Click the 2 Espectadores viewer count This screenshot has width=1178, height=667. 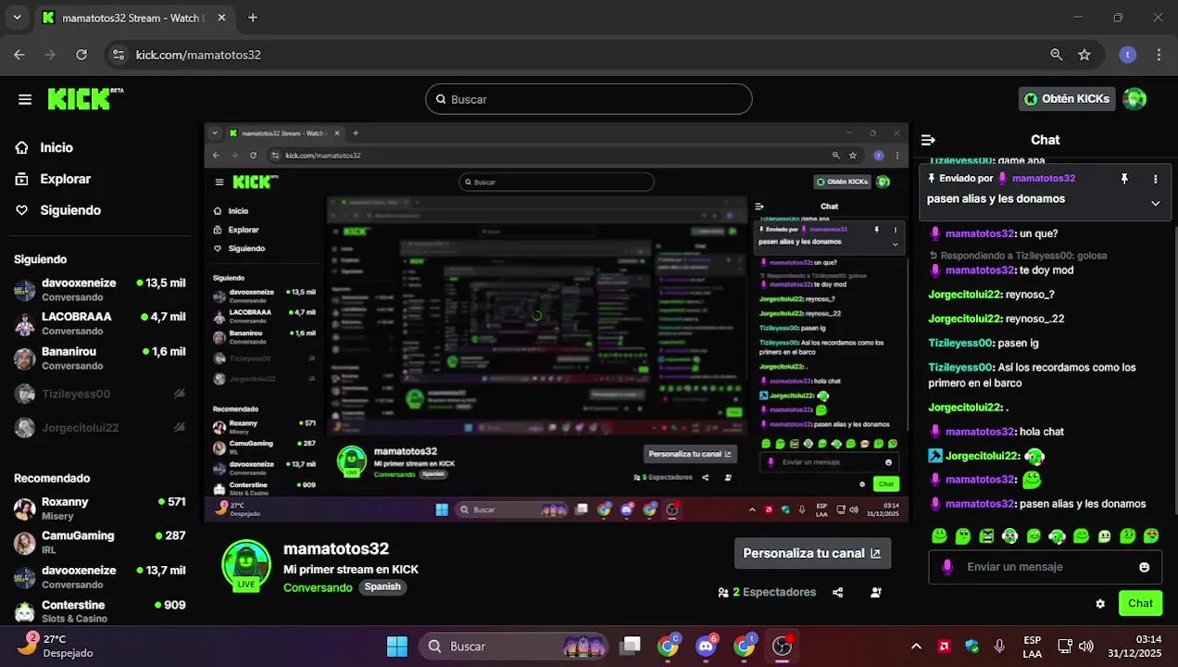click(767, 592)
